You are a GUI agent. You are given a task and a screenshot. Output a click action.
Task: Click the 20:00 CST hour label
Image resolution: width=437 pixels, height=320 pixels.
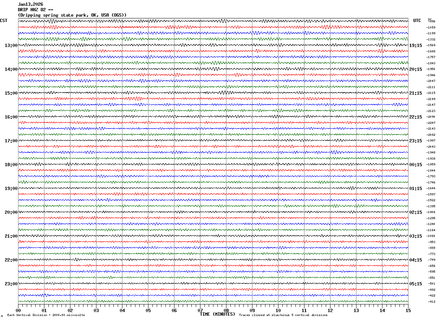point(11,212)
